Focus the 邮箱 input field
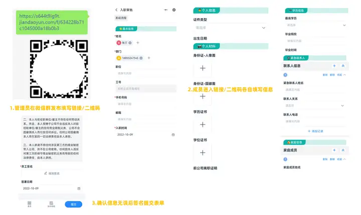This screenshot has height=215, width=361. coord(146,119)
